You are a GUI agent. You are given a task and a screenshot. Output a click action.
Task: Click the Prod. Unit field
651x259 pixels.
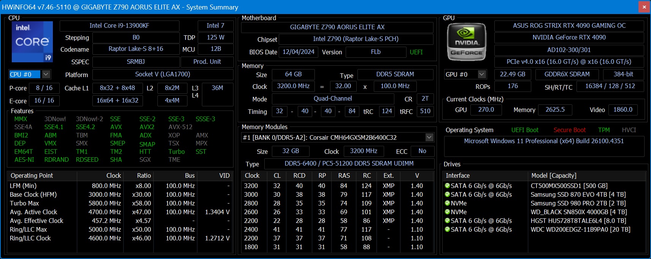(x=207, y=62)
